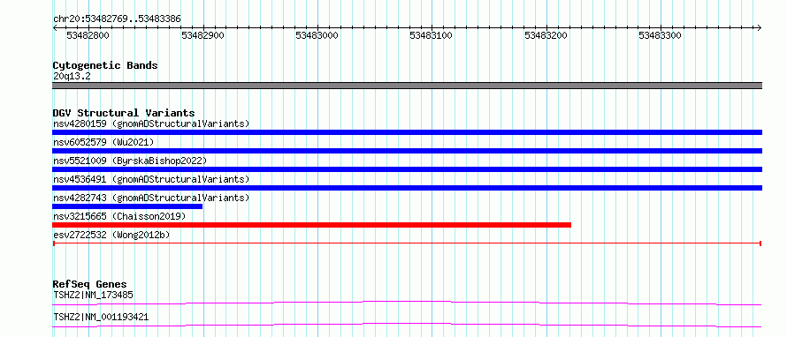This screenshot has height=337, width=787.
Task: Open the nsv4280159 (gnomADStructuralVariants) label
Action: [151, 124]
